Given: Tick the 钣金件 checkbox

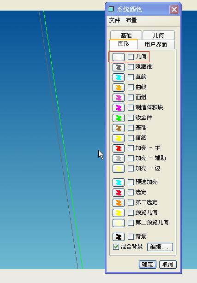Looking at the screenshot, I should (131, 118).
